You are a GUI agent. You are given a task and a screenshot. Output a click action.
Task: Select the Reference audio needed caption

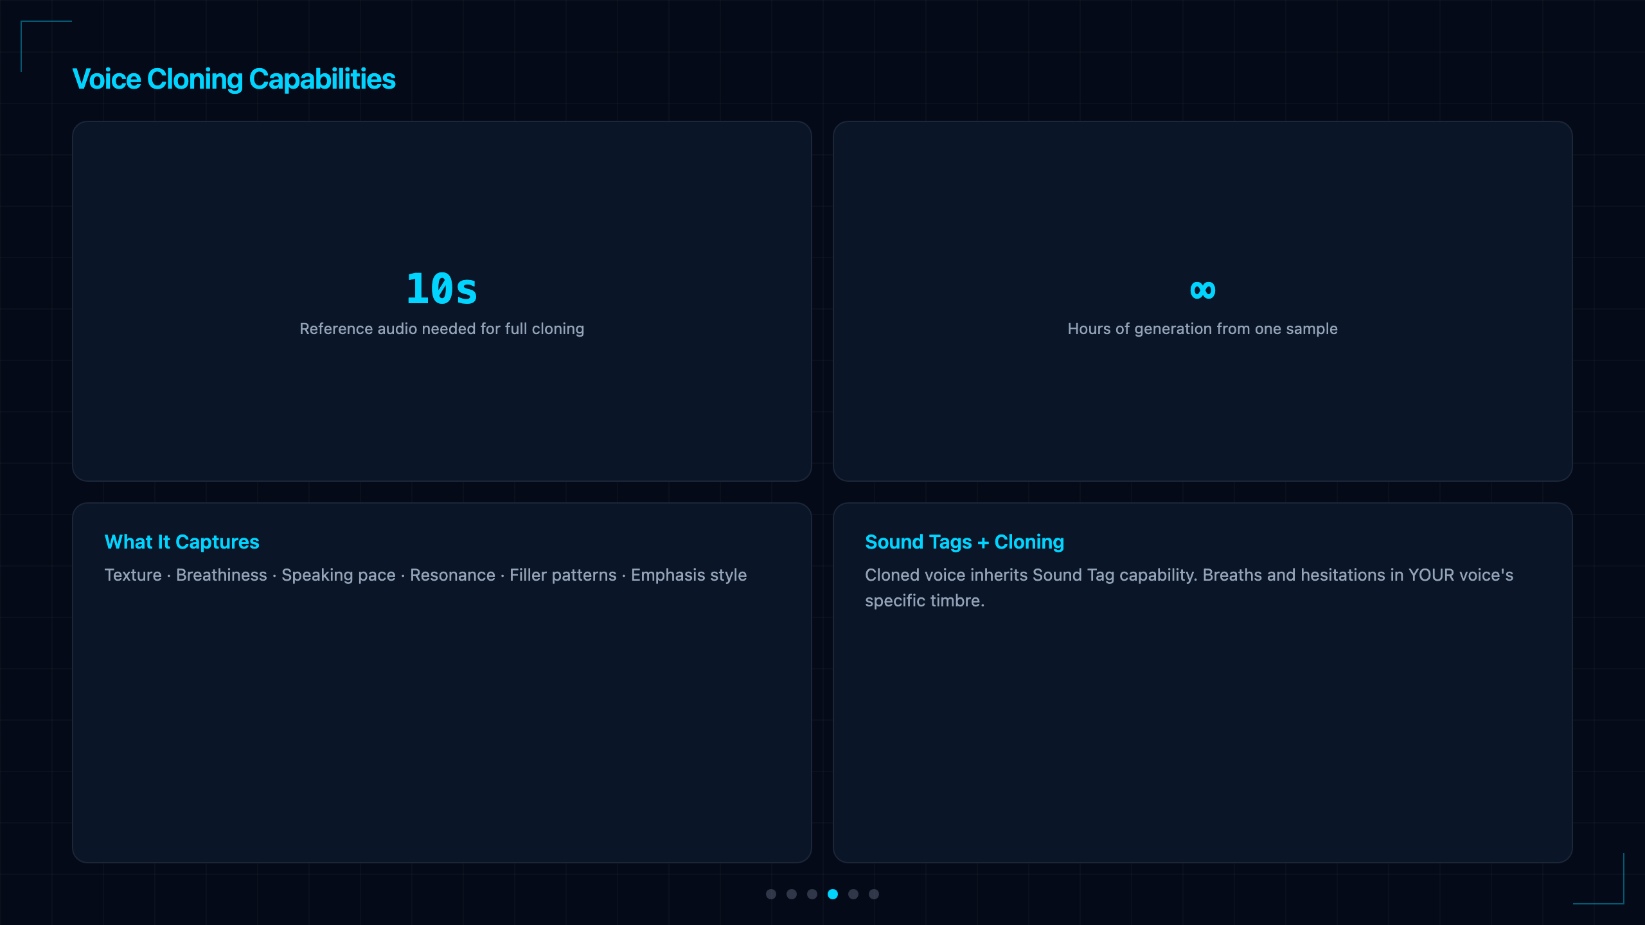point(442,329)
